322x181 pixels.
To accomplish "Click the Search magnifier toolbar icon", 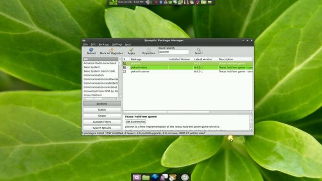I will point(199,50).
